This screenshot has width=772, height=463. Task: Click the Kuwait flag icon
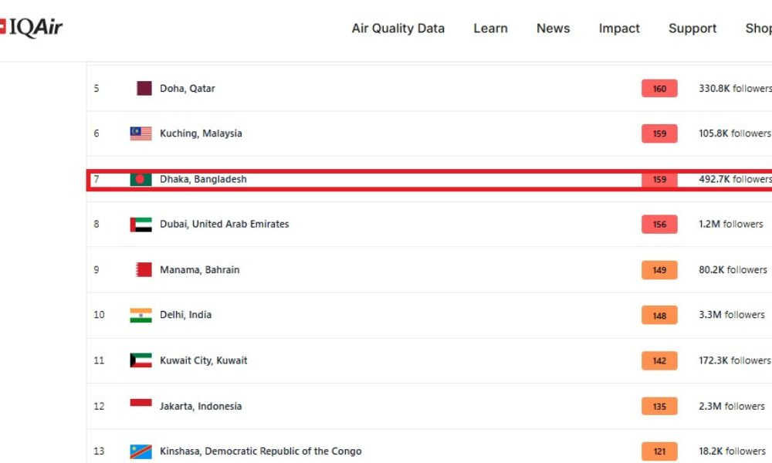(141, 360)
